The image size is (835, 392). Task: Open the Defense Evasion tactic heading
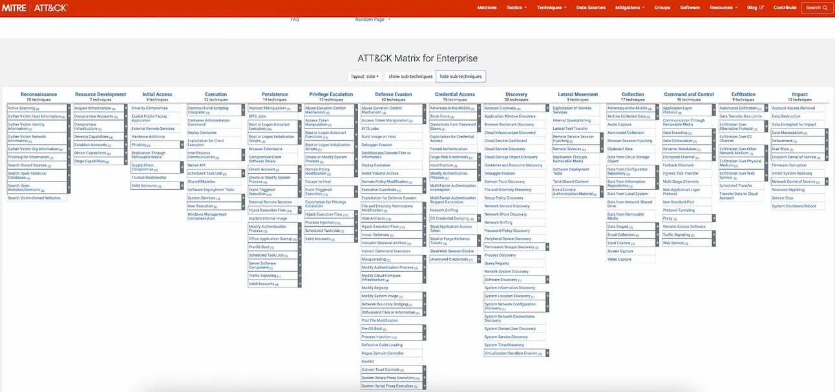[394, 94]
